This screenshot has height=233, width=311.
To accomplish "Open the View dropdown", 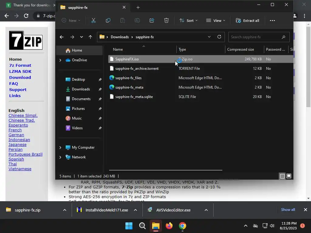I will pos(216,20).
